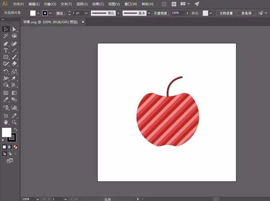270x201 pixels.
Task: Select the Puppet Warp pin tool
Action: pos(14,78)
